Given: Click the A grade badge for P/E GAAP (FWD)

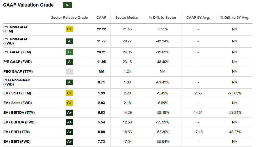Looking at the screenshot, I should 69,62.
